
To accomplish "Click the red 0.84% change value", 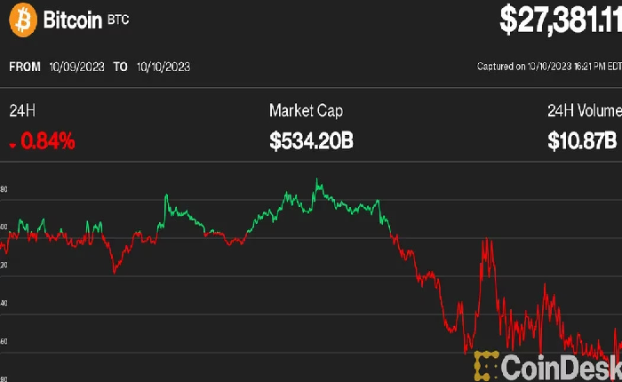I will coord(48,141).
